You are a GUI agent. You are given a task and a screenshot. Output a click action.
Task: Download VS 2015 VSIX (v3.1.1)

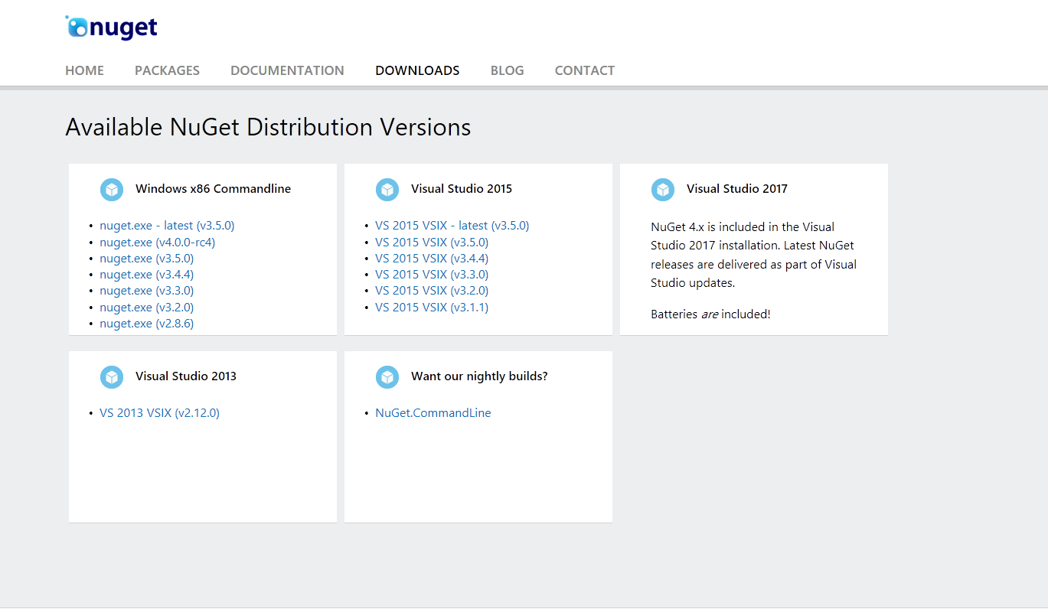(x=432, y=308)
